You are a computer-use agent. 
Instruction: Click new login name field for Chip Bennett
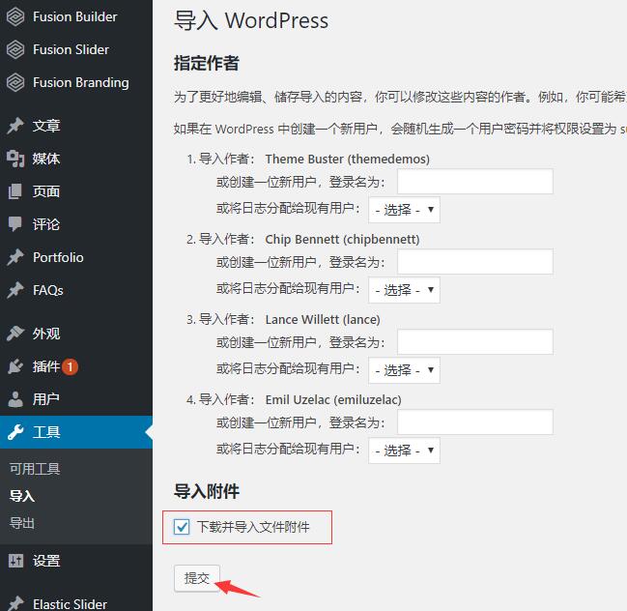click(475, 262)
